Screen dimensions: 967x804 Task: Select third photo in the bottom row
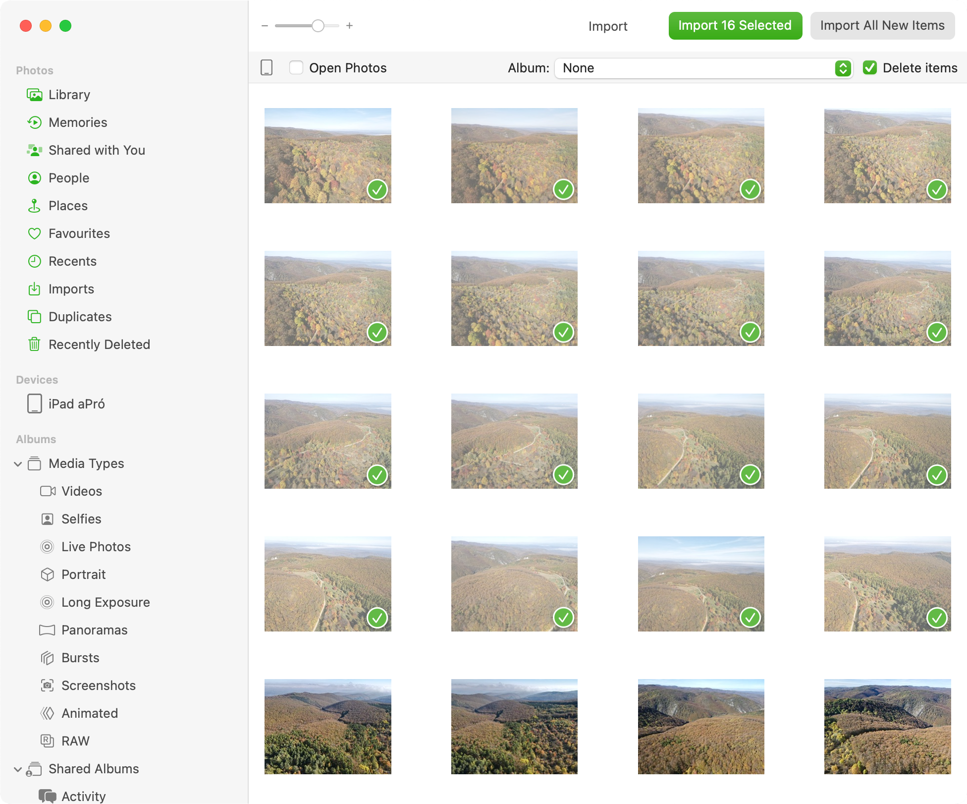701,727
